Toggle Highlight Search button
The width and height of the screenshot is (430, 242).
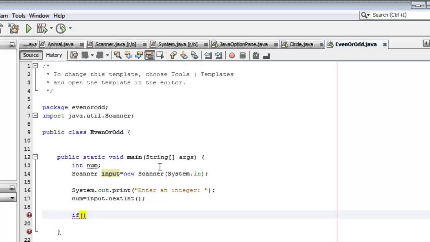tap(149, 55)
